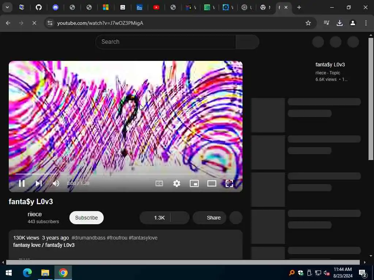Open Windows Security tray icon
The height and width of the screenshot is (280, 374).
pyautogui.click(x=300, y=273)
